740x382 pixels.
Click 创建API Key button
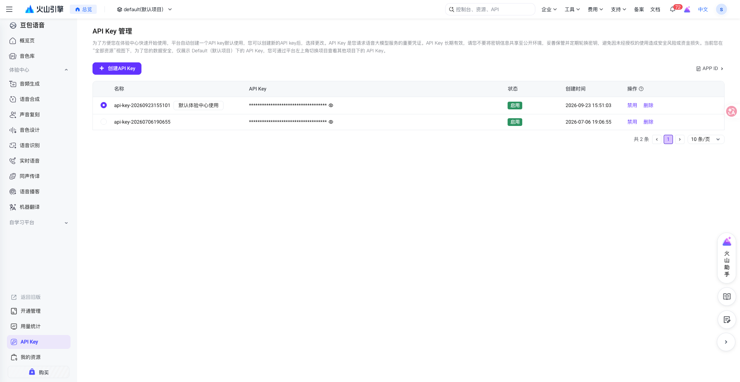click(x=117, y=69)
